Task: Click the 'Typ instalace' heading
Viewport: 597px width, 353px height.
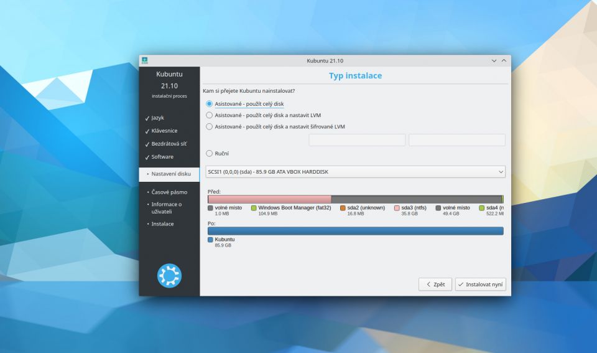Action: tap(356, 75)
